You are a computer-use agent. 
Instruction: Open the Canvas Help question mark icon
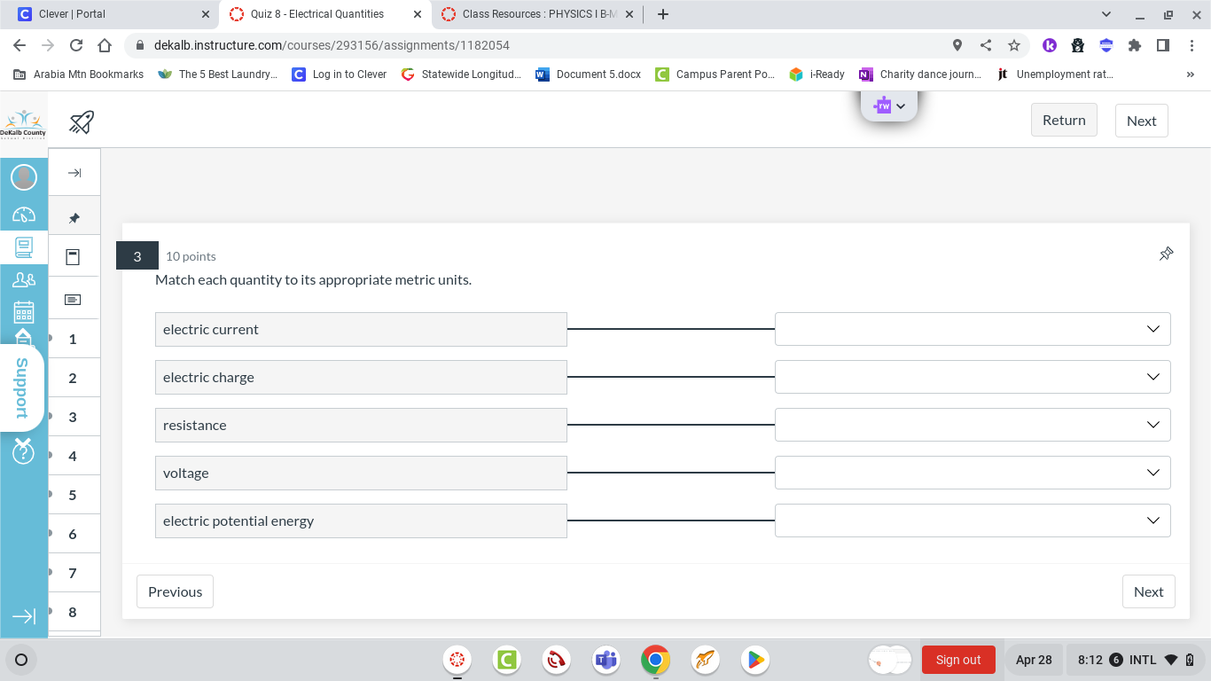[23, 452]
